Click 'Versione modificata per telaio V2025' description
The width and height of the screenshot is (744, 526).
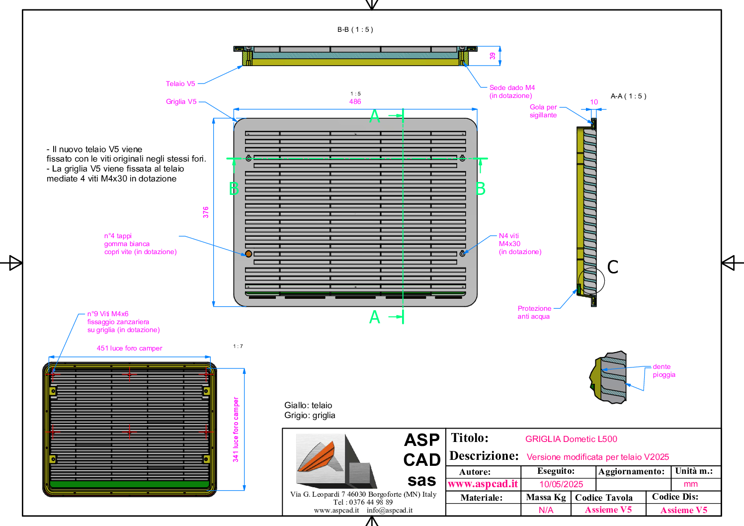click(598, 457)
